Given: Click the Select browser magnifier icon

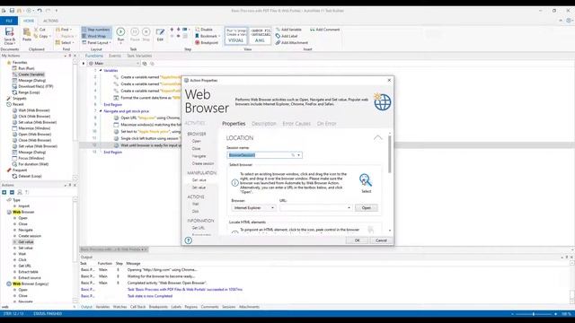Looking at the screenshot, I should pyautogui.click(x=366, y=180).
